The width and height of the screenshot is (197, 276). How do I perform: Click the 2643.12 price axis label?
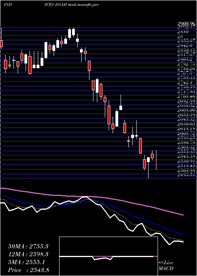[187, 119]
